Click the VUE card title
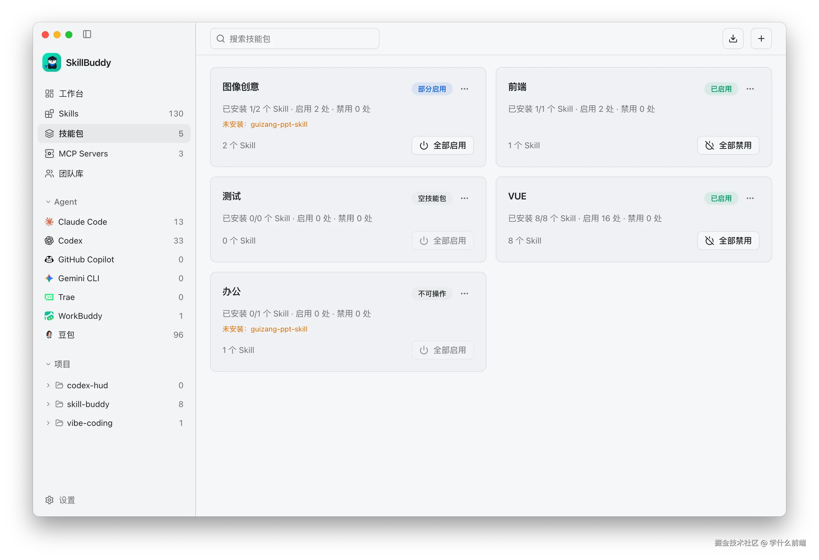Viewport: 819px width, 560px height. [x=517, y=196]
